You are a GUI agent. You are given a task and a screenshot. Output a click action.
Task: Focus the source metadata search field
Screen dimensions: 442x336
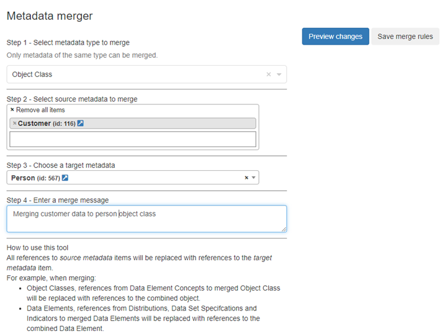click(x=133, y=139)
